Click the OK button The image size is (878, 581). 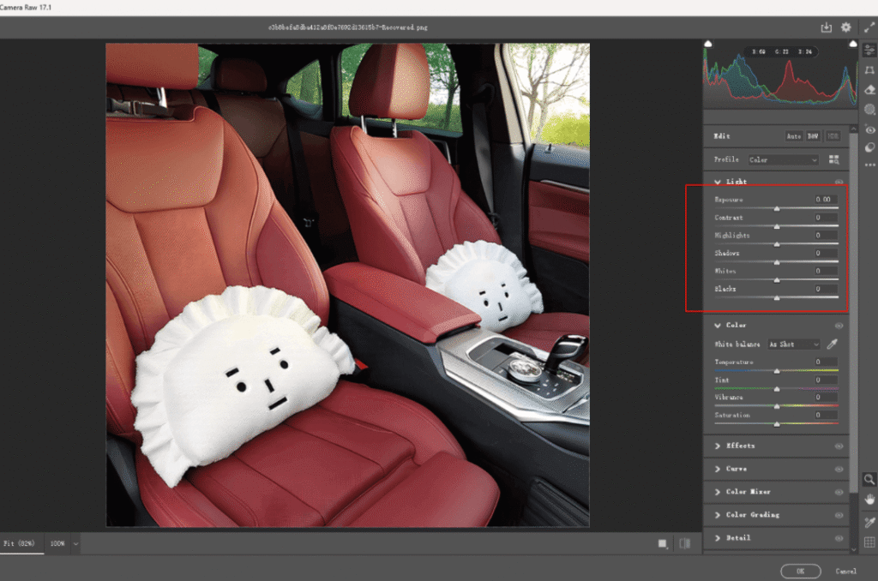801,570
